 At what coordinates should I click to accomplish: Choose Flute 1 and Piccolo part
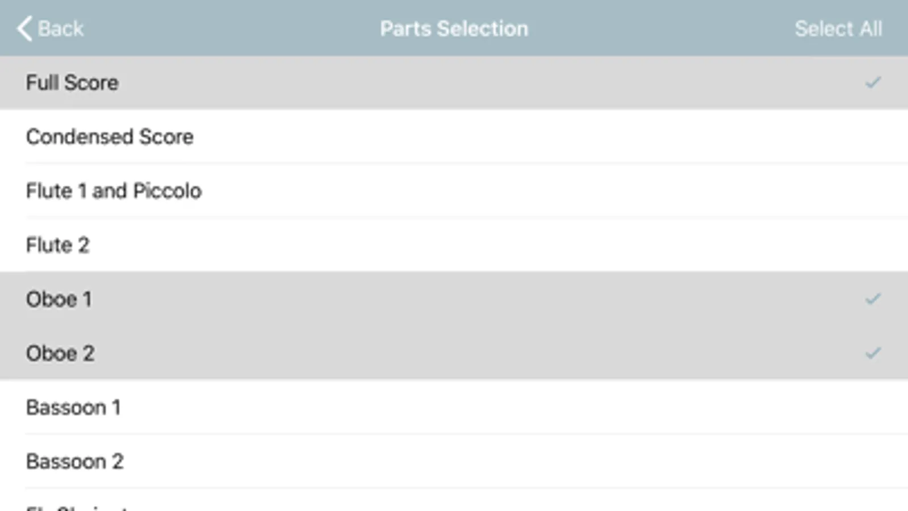point(114,191)
